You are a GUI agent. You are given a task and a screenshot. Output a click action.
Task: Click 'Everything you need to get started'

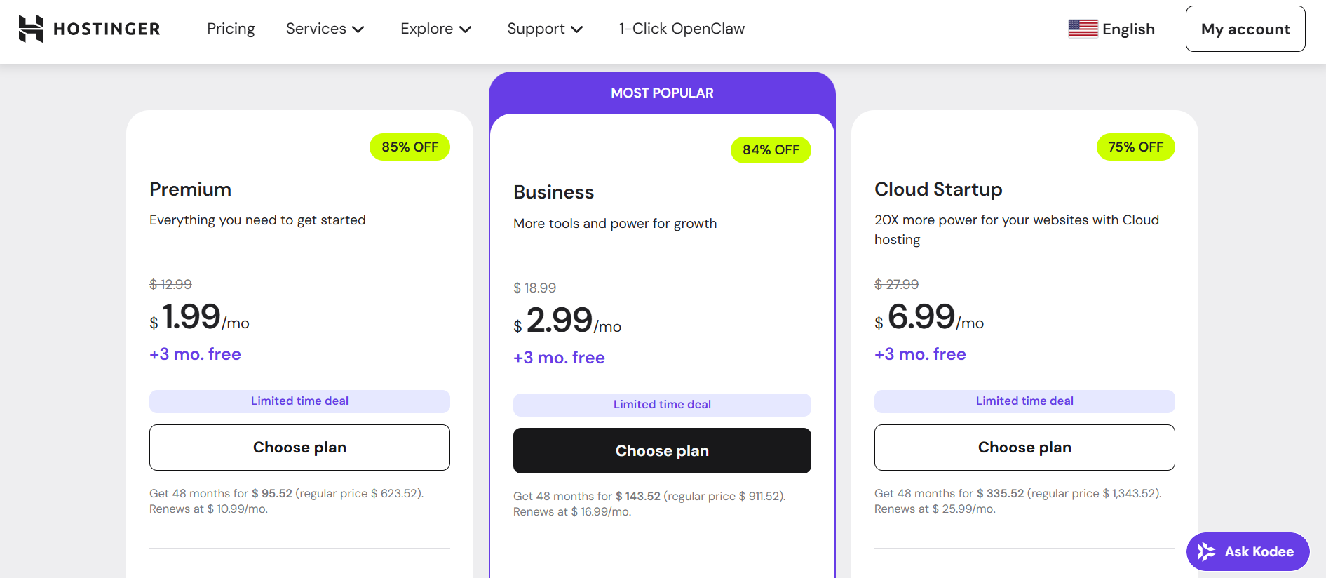tap(257, 220)
